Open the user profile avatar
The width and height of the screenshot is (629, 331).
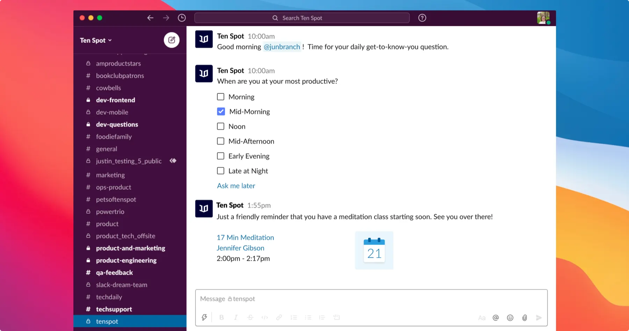543,18
